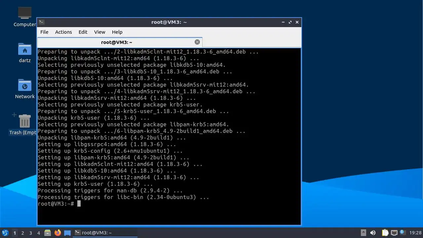
Task: Switch to virtual desktop 4
Action: pos(39,233)
